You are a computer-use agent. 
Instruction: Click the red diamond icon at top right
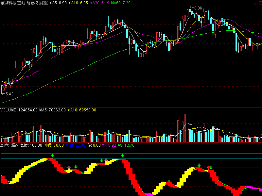tap(256, 3)
